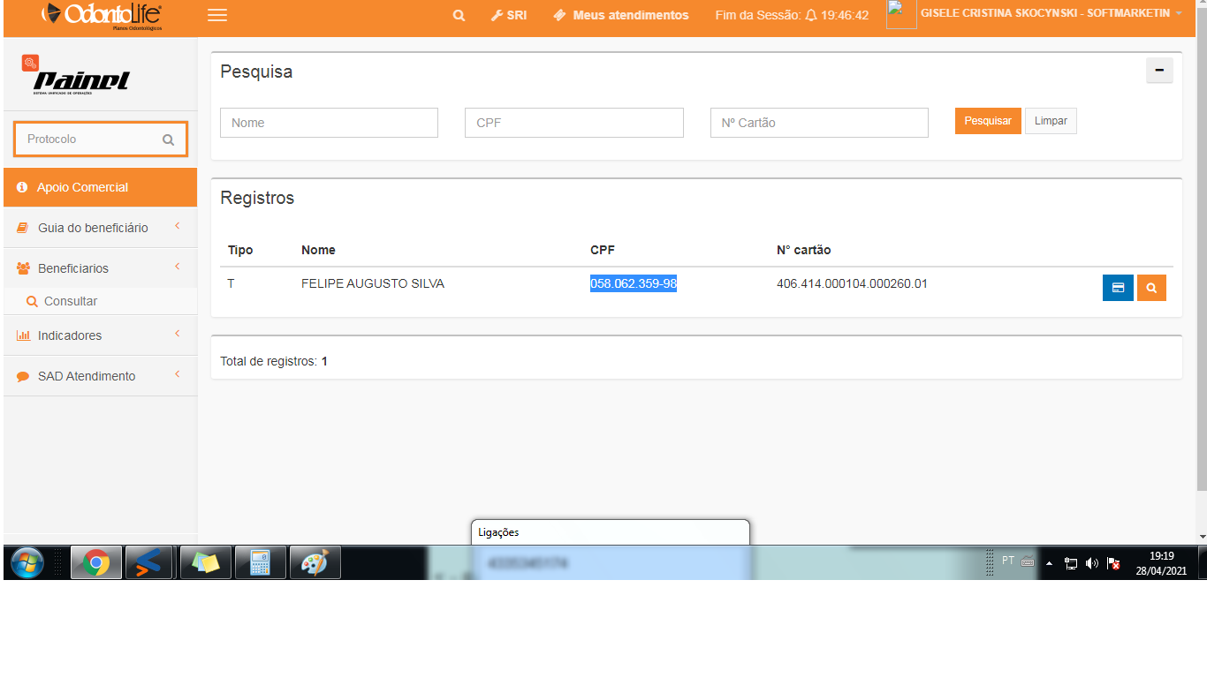
Task: Collapse the Pesquisa panel with minus button
Action: (x=1159, y=71)
